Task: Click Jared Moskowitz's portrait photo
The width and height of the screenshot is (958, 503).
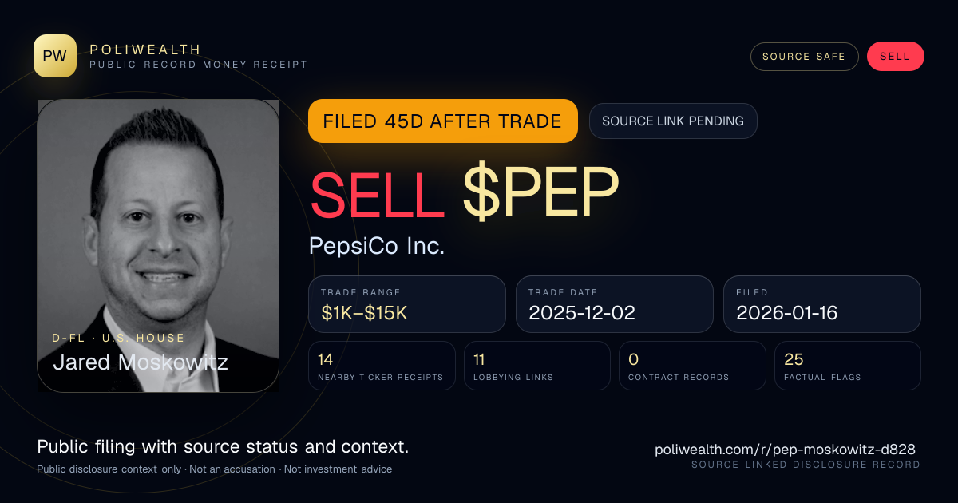Action: (158, 246)
